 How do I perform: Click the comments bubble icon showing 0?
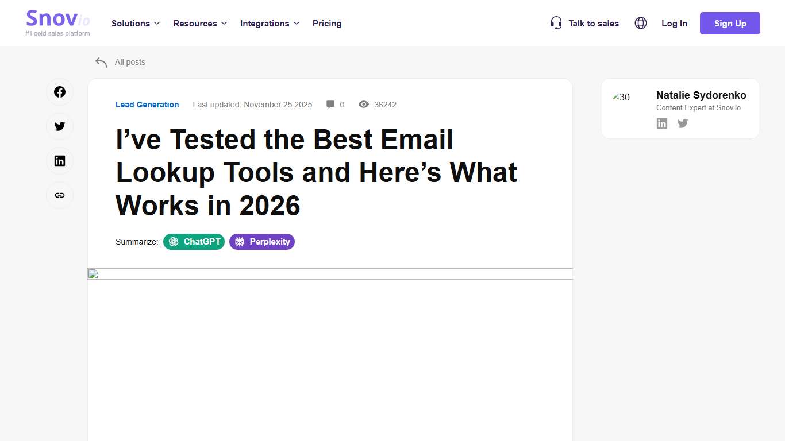point(330,104)
